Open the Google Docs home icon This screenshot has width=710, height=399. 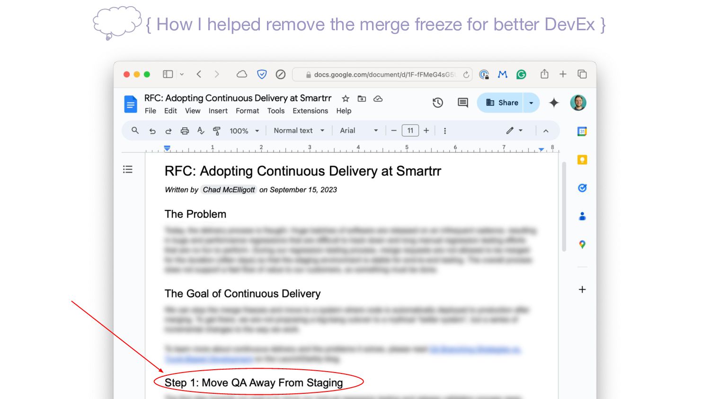pyautogui.click(x=131, y=104)
